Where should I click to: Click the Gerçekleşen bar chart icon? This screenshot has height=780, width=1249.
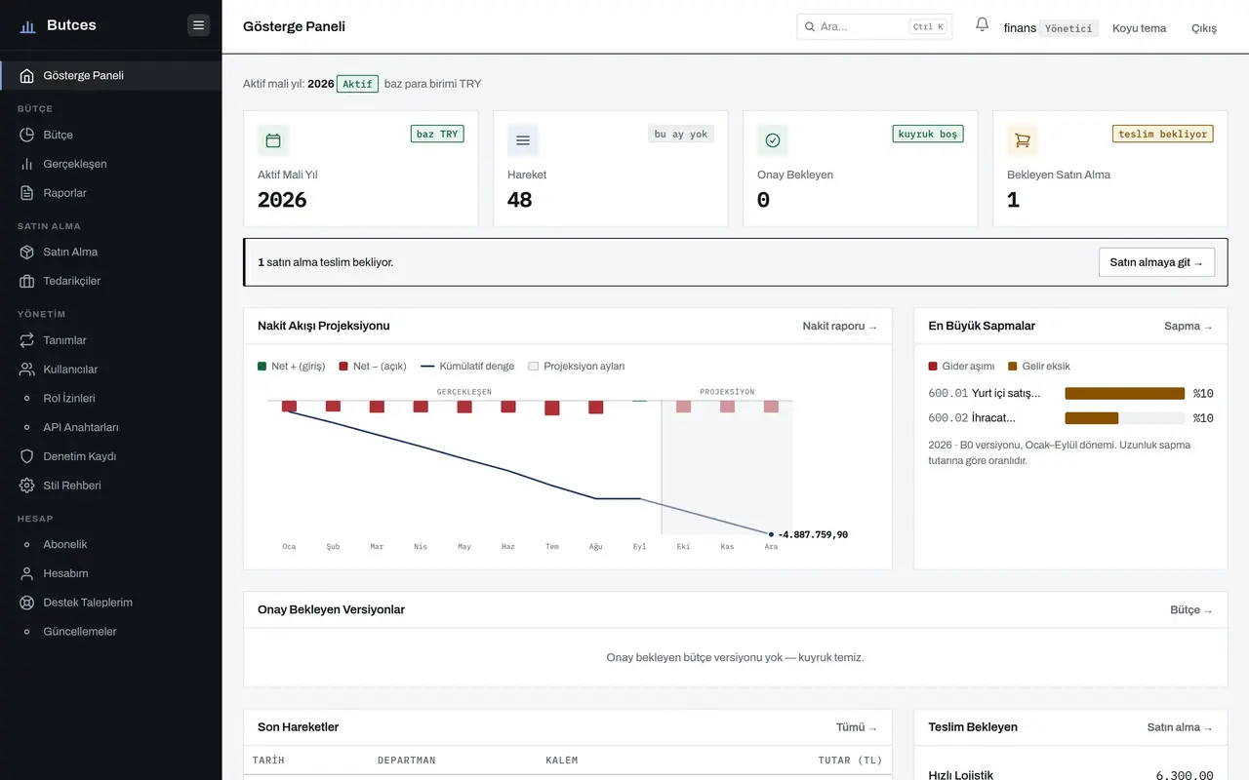[x=27, y=164]
